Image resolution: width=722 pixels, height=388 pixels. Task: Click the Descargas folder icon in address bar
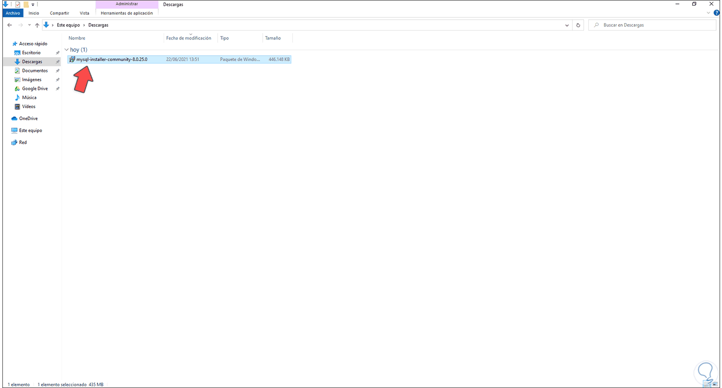click(x=46, y=25)
